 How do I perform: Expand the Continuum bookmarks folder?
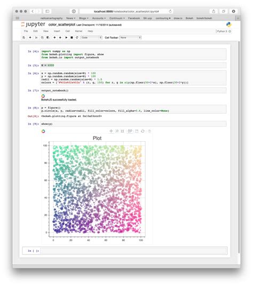point(117,18)
